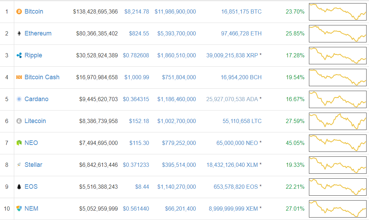
Task: Click the Litecoin logo icon
Action: (19, 121)
